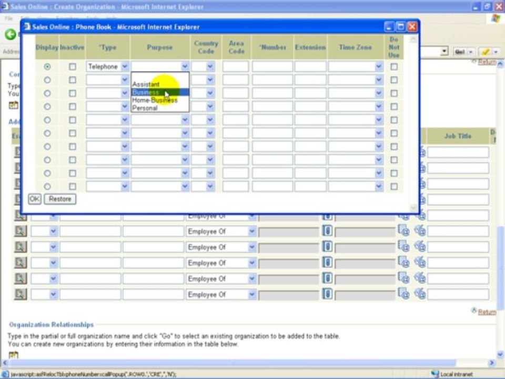Click the highlighter pencil icon in browser toolbar
Image resolution: width=505 pixels, height=379 pixels.
pyautogui.click(x=486, y=52)
